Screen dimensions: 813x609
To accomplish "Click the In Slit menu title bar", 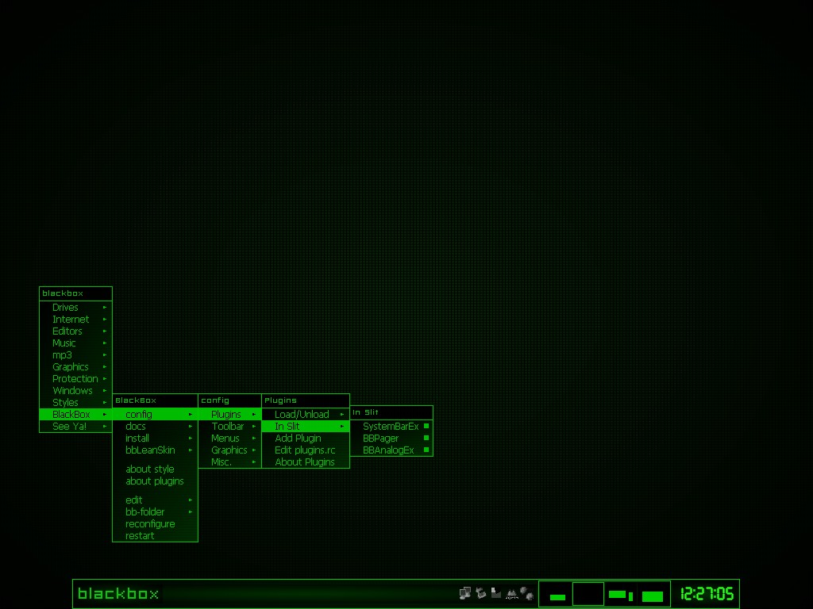I will pyautogui.click(x=391, y=412).
